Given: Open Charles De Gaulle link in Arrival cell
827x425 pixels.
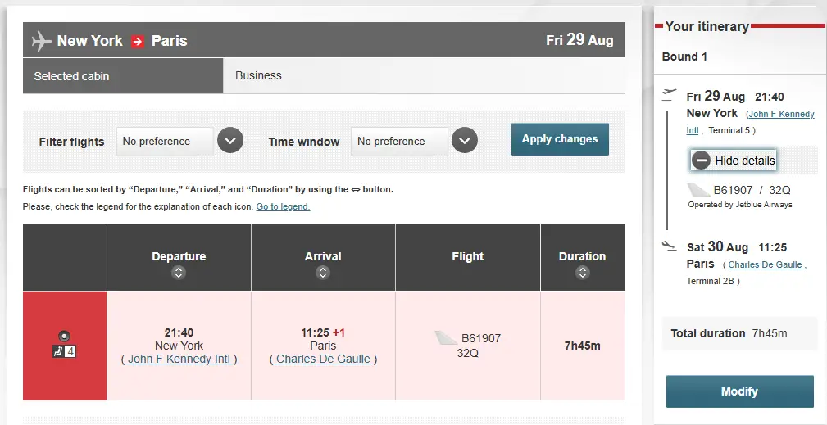Looking at the screenshot, I should pos(323,359).
